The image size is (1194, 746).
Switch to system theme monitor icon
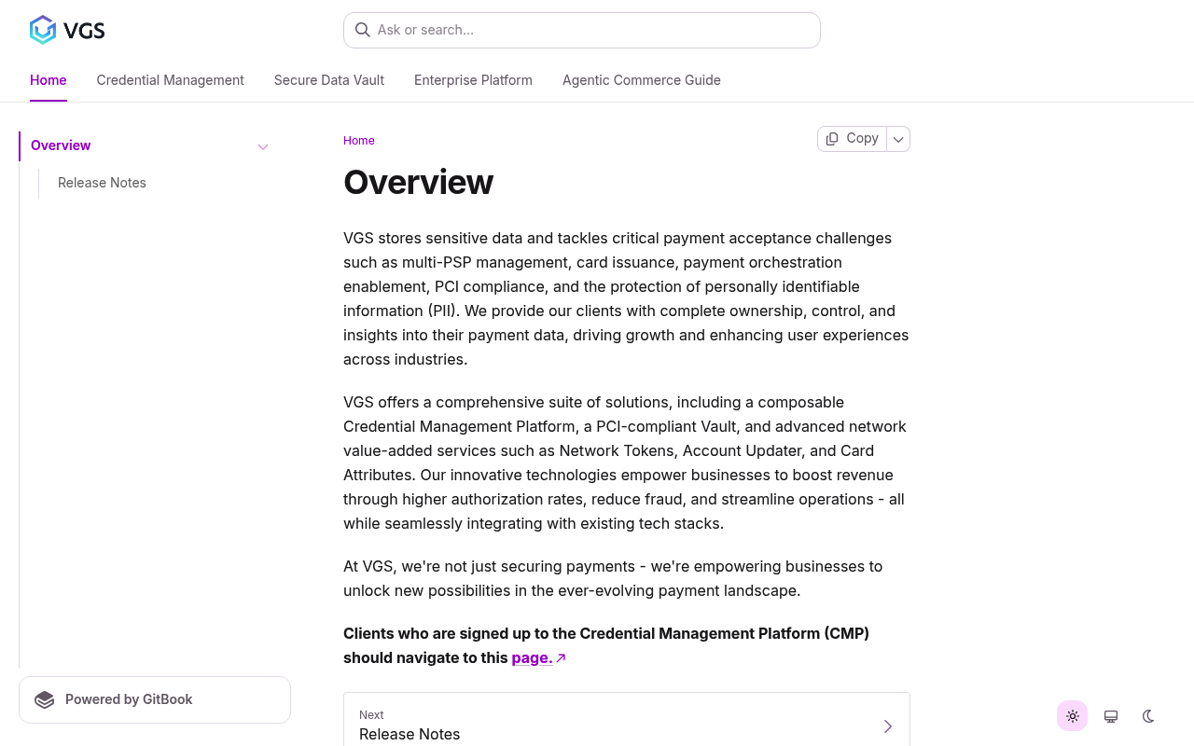pos(1111,716)
